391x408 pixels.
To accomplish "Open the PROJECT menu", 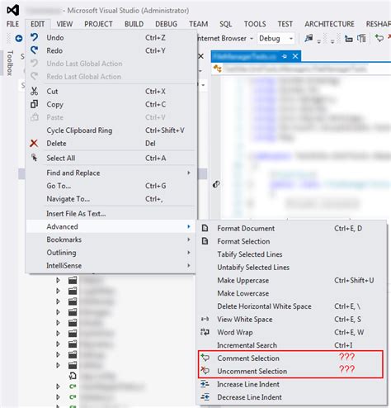I will pyautogui.click(x=98, y=24).
